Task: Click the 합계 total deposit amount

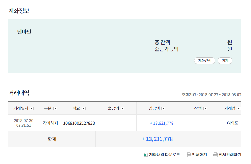Action: pyautogui.click(x=157, y=139)
